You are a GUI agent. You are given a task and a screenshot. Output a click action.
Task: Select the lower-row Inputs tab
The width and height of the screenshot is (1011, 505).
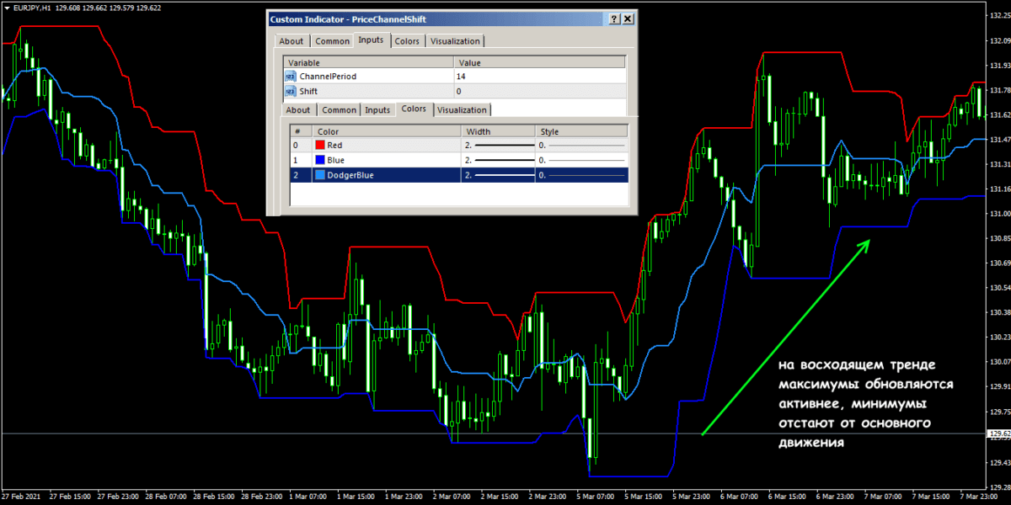[377, 110]
